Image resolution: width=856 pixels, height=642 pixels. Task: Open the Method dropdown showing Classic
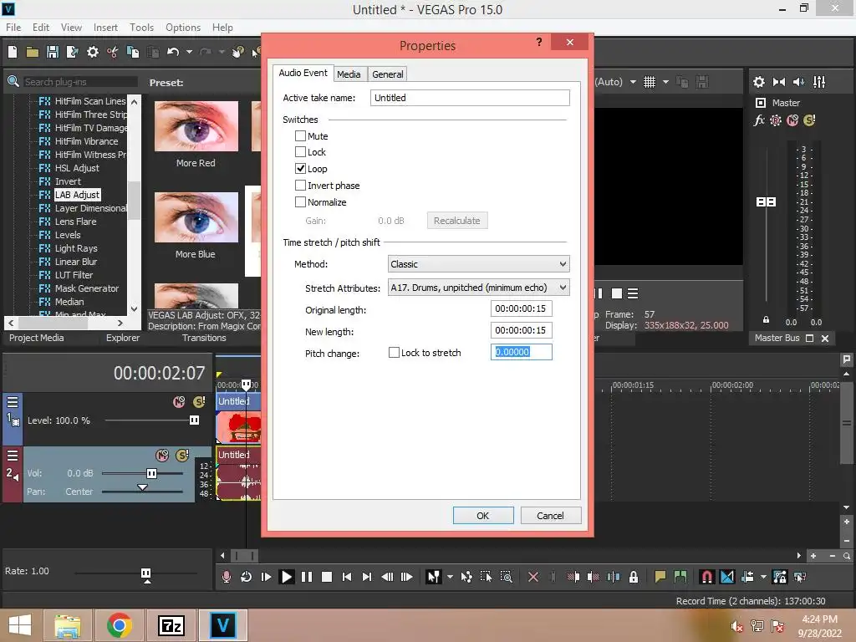(478, 264)
